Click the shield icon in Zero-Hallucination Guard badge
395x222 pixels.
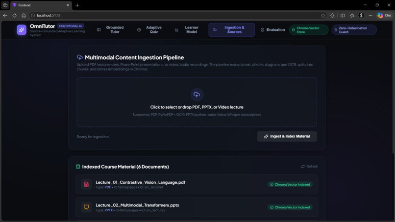tap(336, 30)
